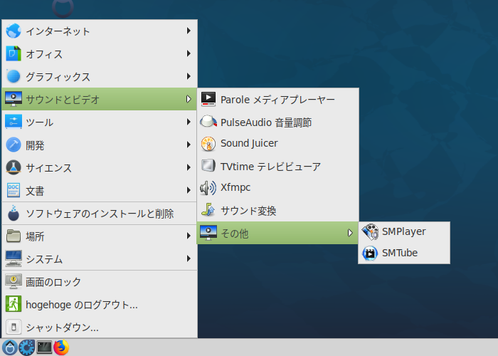
Task: Click the PulseAudio volume knob icon
Action: 208,122
